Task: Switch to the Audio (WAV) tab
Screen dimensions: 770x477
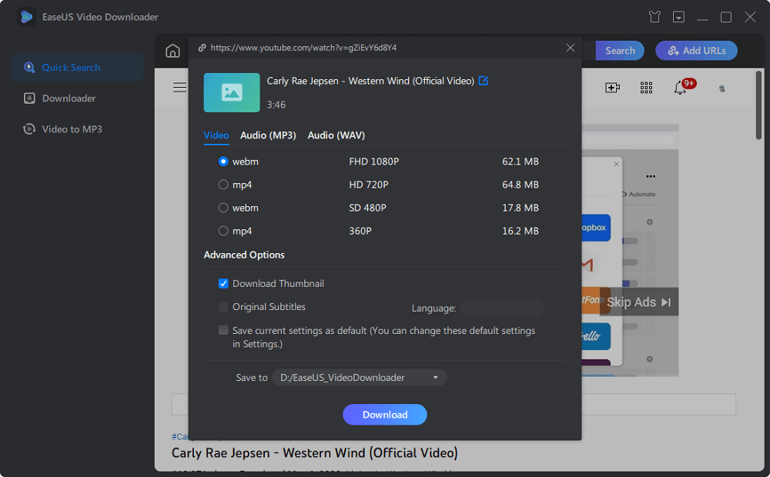Action: [336, 135]
